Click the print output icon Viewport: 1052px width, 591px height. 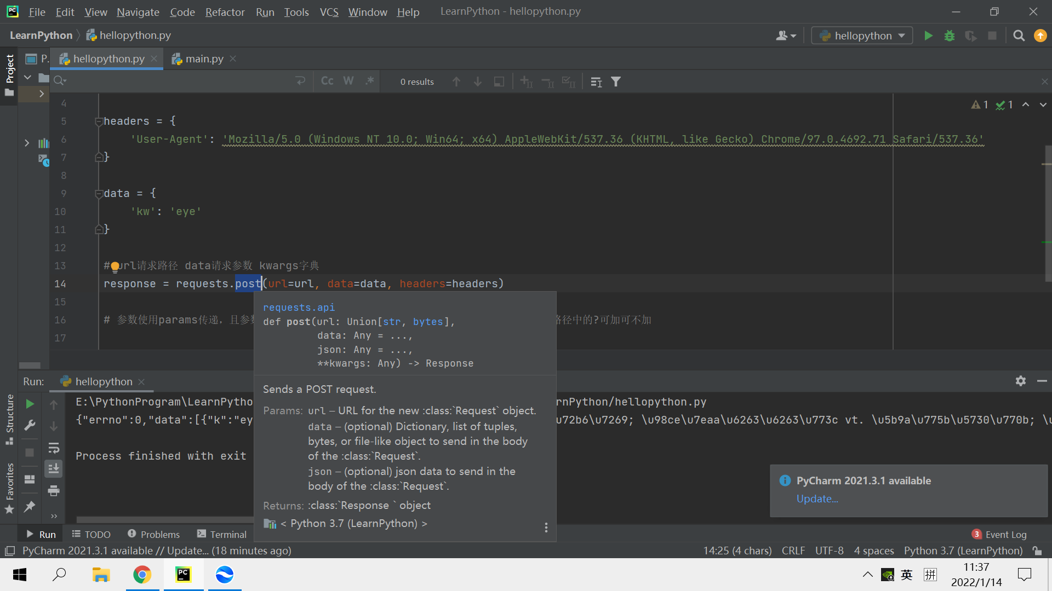[54, 491]
